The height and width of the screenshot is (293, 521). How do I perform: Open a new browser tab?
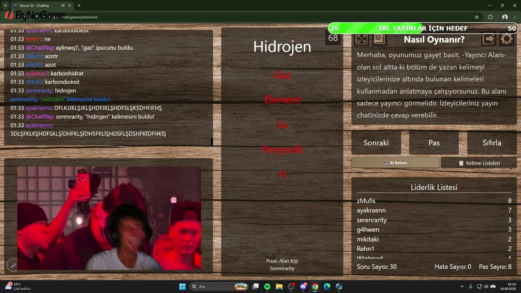(79, 6)
